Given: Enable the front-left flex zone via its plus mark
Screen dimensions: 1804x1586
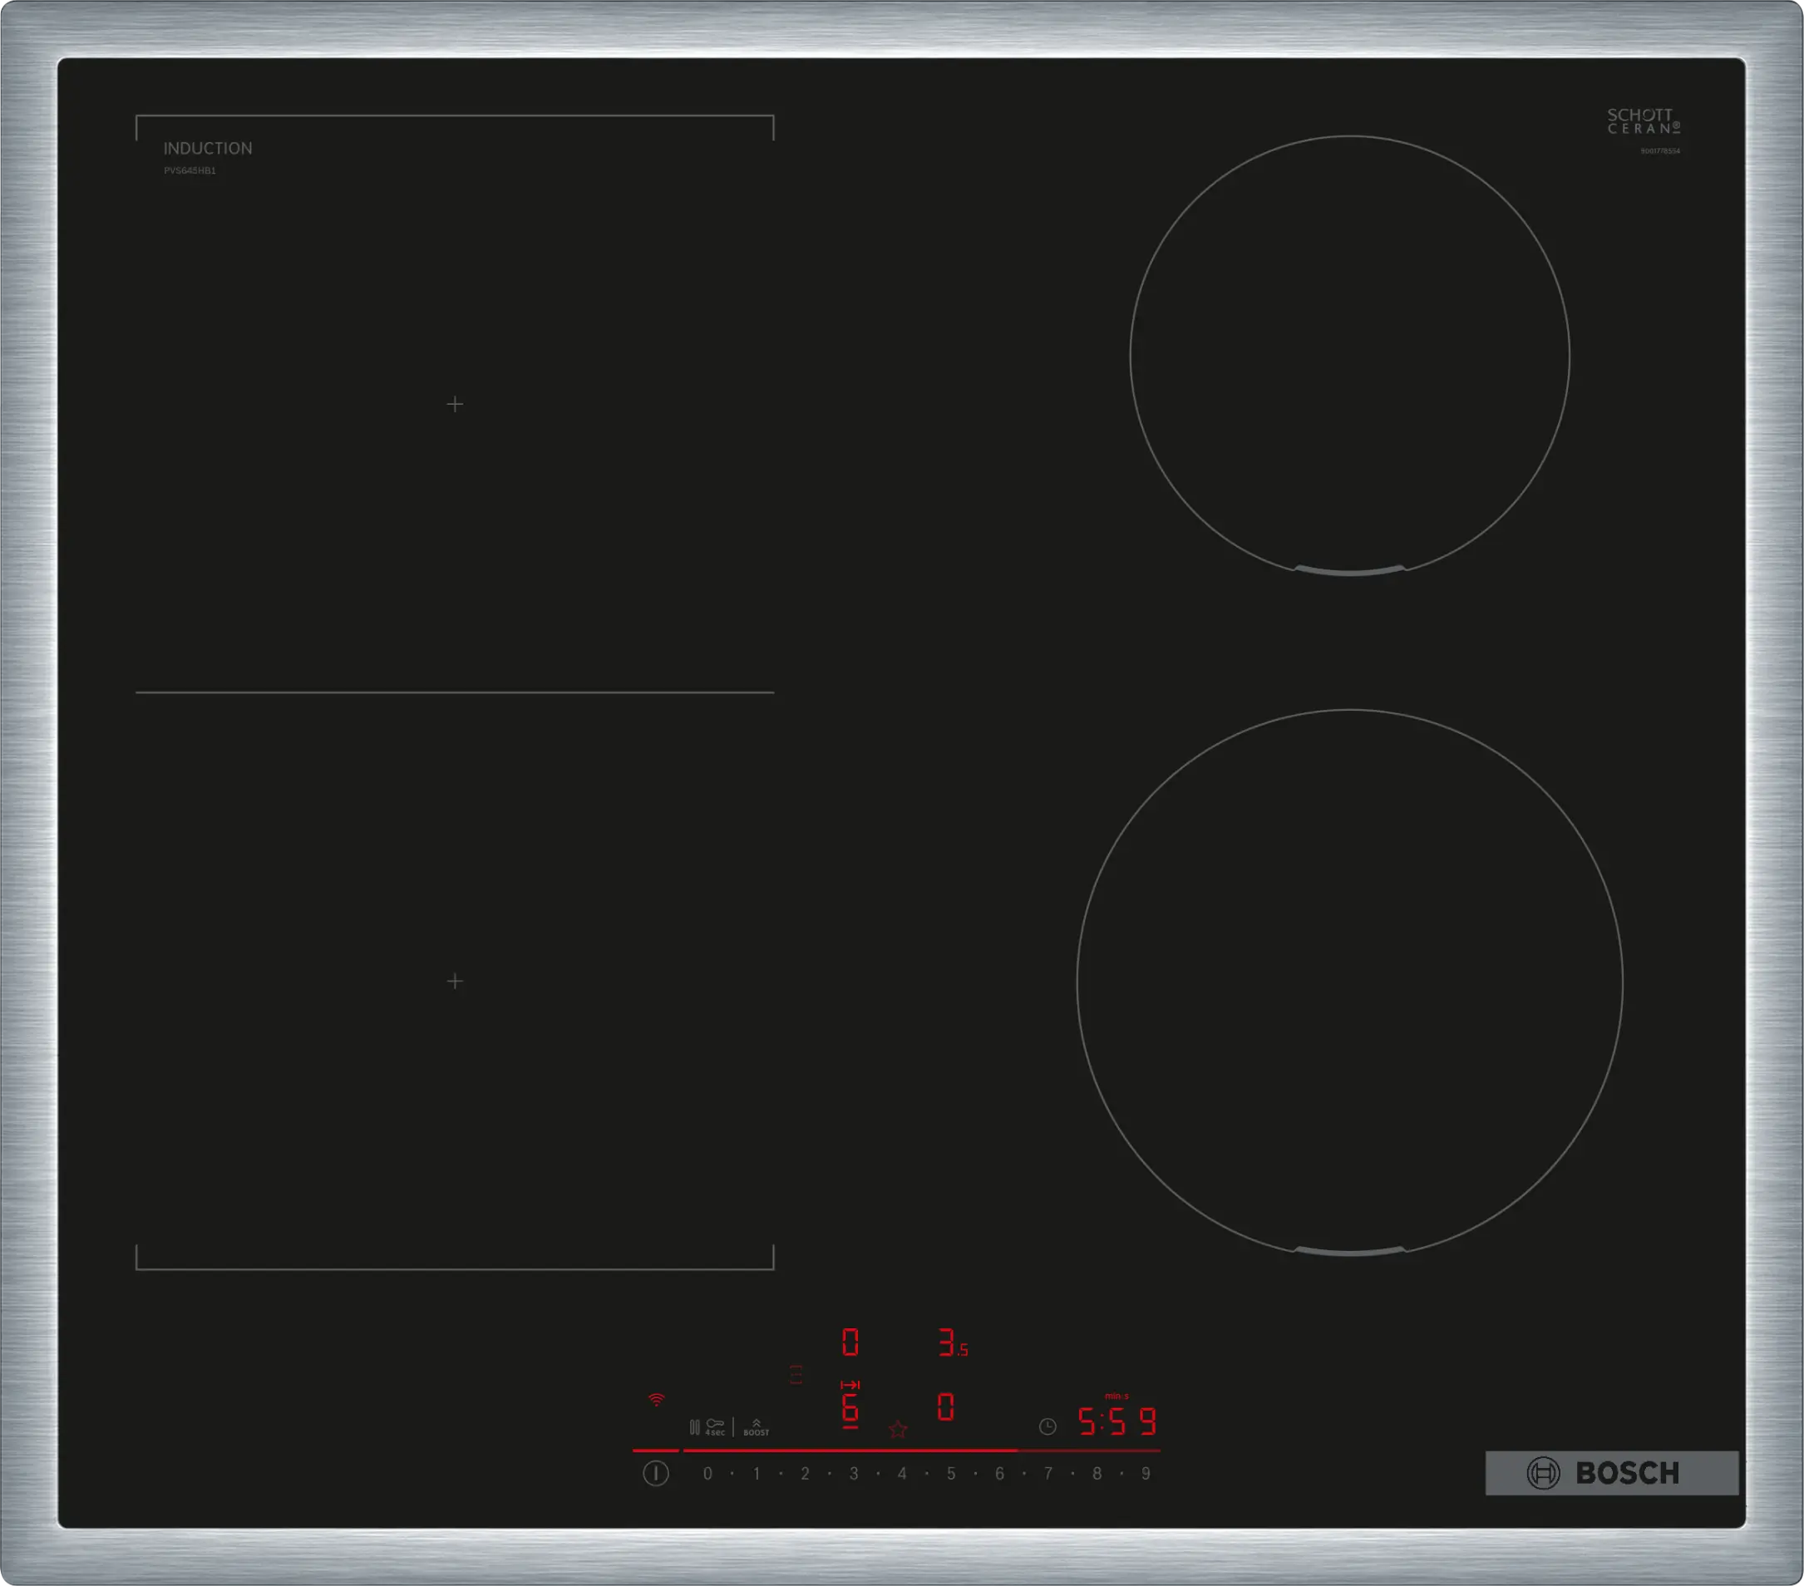Looking at the screenshot, I should [456, 981].
